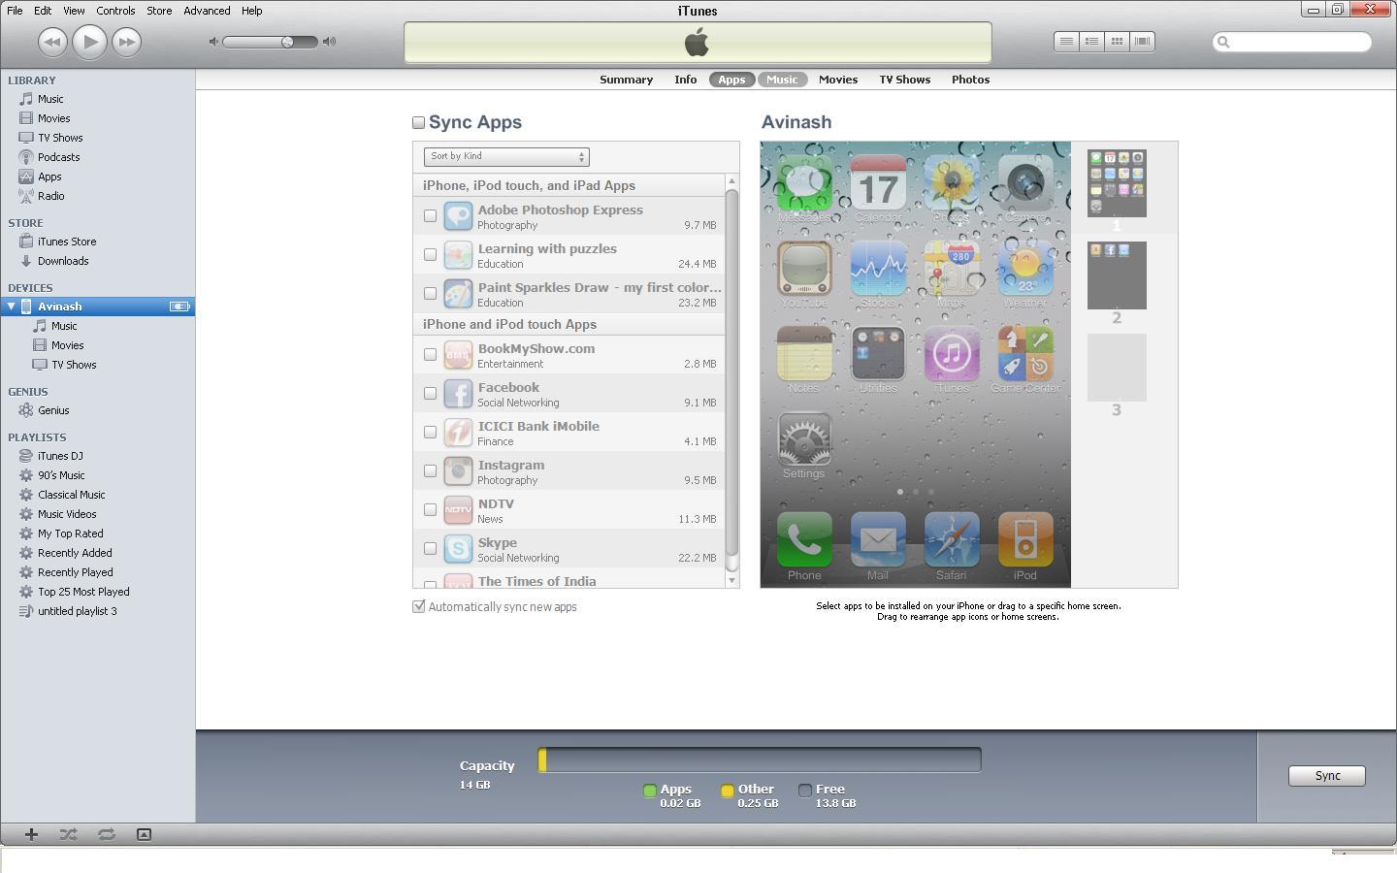Click the app list scroll-down arrow
This screenshot has width=1397, height=873.
click(731, 580)
